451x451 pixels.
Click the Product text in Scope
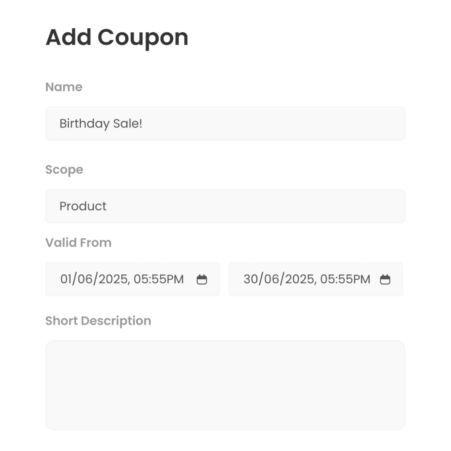83,206
